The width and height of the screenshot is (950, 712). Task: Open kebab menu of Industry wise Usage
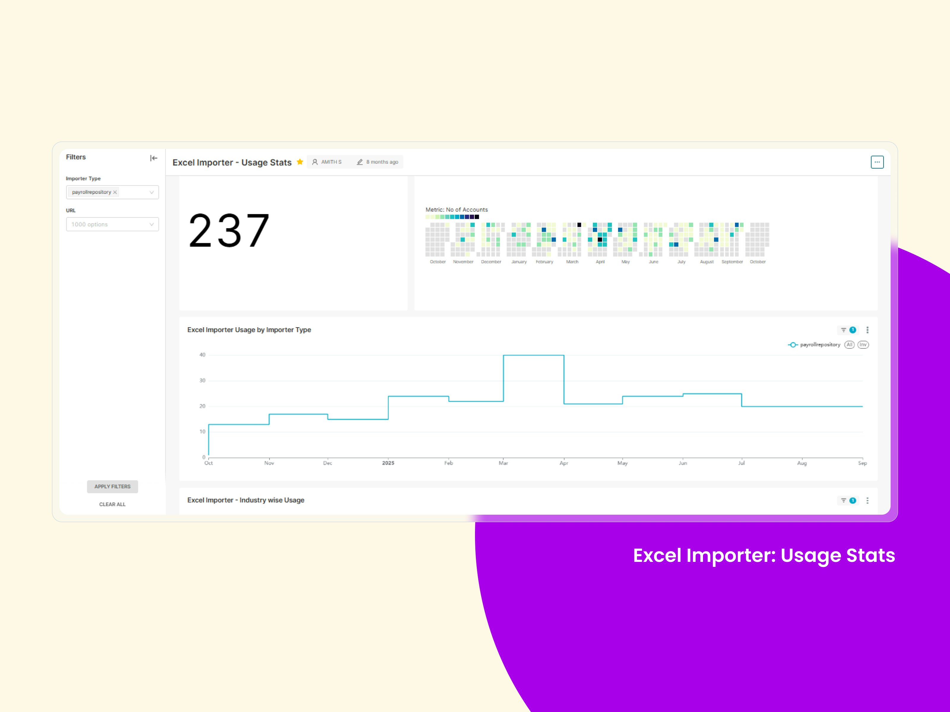click(x=867, y=500)
